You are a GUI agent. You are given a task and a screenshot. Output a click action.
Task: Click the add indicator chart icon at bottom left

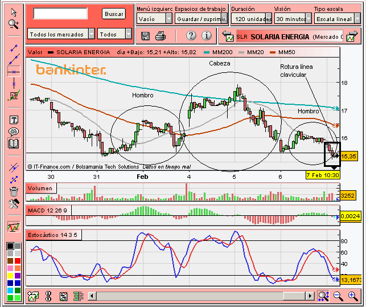[x=33, y=296]
